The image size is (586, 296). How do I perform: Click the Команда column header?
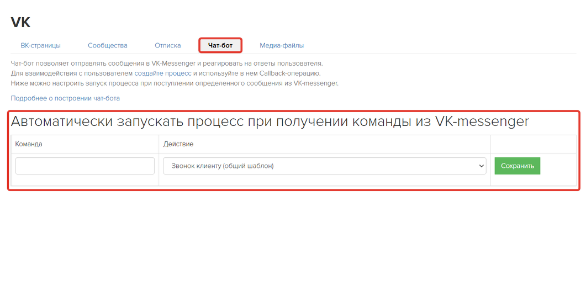point(29,144)
